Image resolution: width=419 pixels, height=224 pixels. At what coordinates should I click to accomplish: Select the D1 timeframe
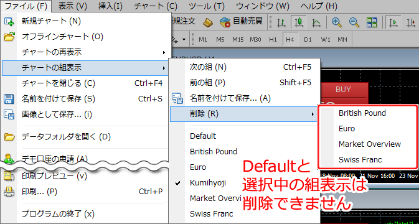point(308,40)
